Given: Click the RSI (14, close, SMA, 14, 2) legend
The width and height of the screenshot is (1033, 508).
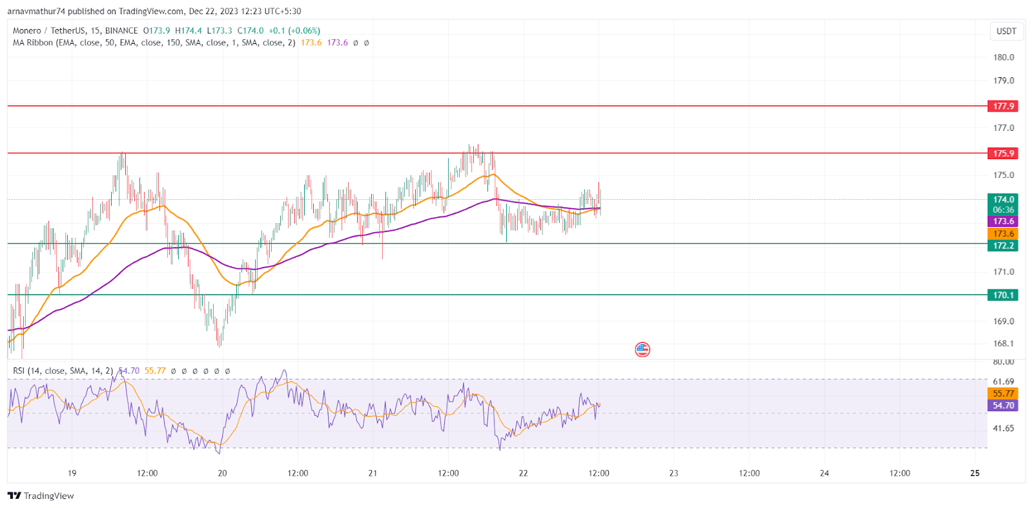Looking at the screenshot, I should (x=63, y=371).
